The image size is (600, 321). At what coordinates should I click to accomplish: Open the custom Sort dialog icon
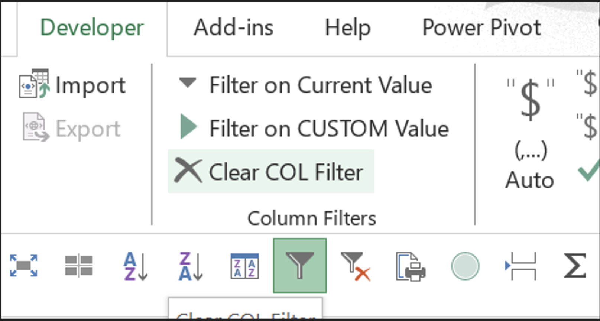(x=245, y=266)
